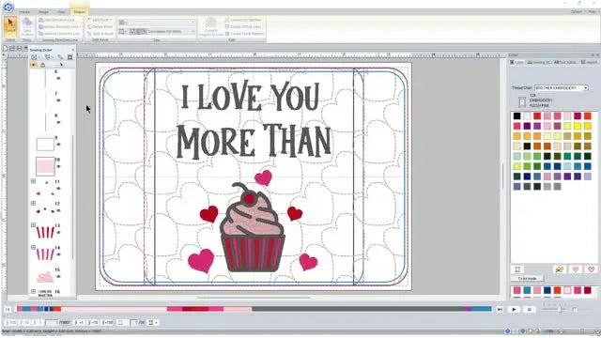Click the Open file quick-access icon

coord(12,49)
